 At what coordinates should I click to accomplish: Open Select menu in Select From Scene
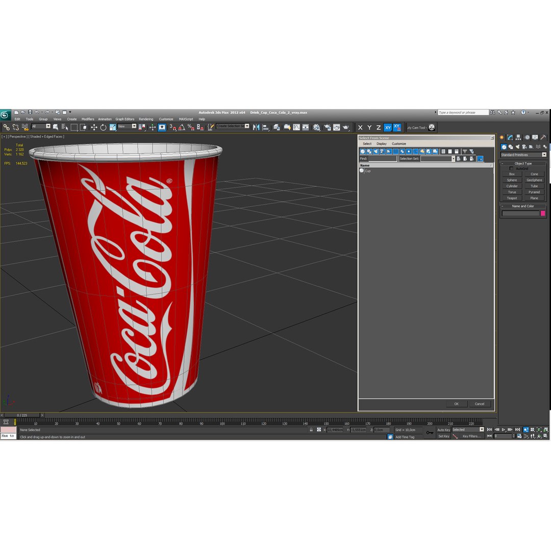pos(367,144)
